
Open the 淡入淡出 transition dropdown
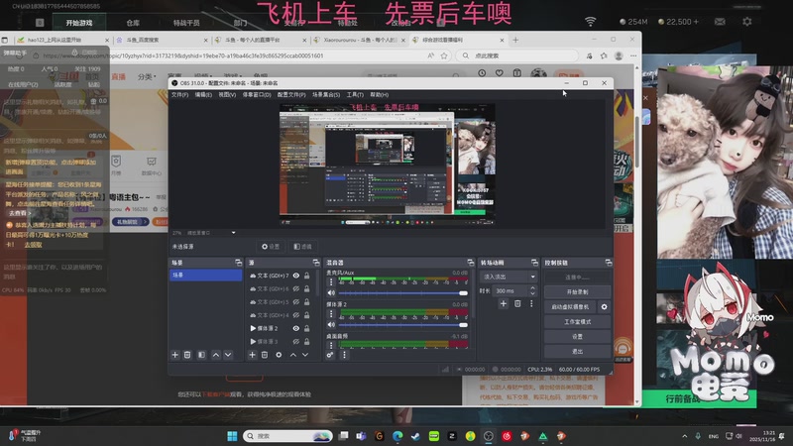tap(509, 277)
